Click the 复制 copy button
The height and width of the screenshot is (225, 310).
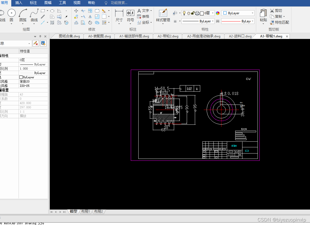276,17
